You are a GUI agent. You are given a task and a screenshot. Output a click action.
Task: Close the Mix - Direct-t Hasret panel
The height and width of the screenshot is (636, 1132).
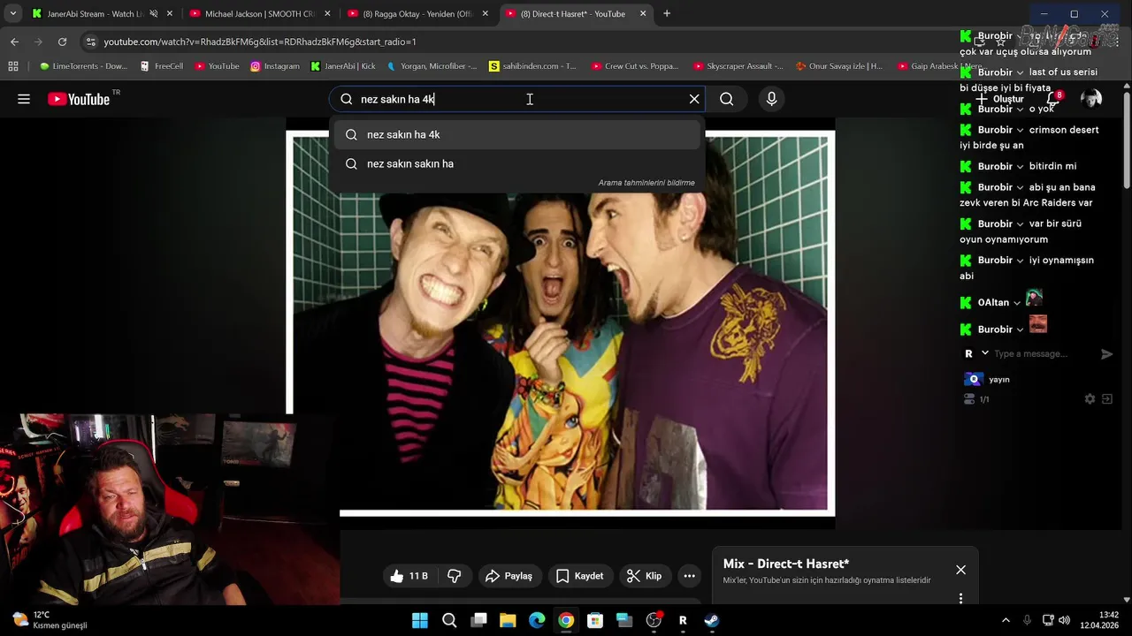[x=960, y=570]
